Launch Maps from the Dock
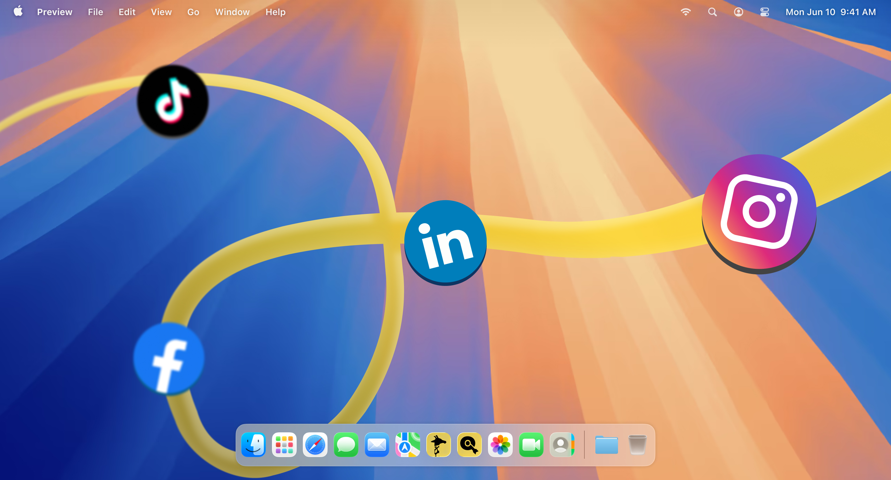Viewport: 891px width, 480px height. (x=408, y=445)
